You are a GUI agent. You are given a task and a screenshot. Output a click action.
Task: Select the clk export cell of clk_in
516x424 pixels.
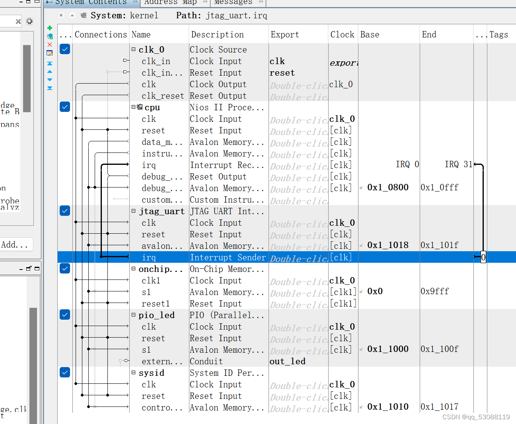[x=298, y=61]
